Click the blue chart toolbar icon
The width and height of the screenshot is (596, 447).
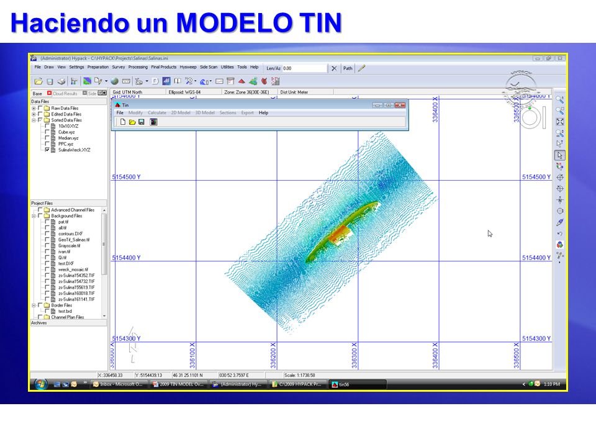click(166, 81)
